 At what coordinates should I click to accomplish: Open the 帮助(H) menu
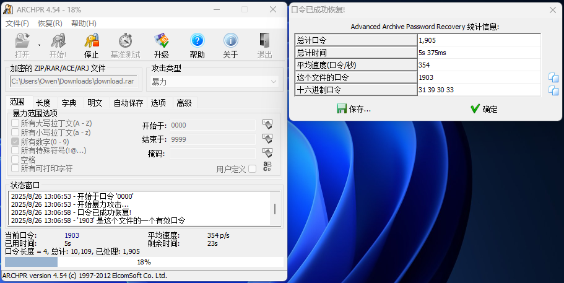pos(84,24)
